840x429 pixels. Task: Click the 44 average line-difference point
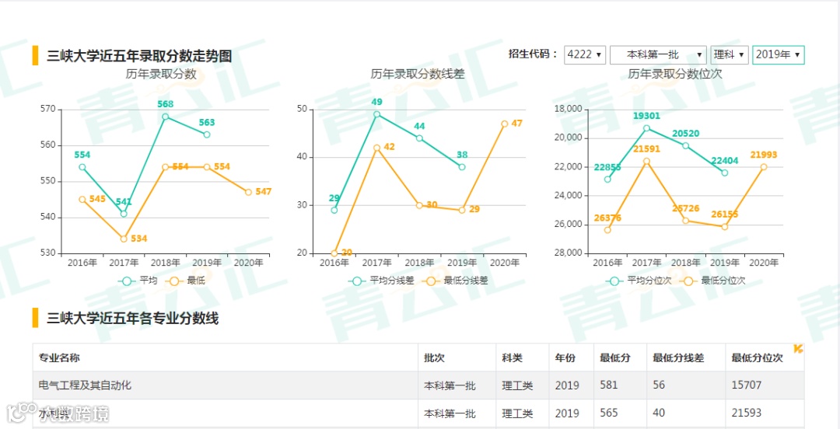tap(419, 138)
